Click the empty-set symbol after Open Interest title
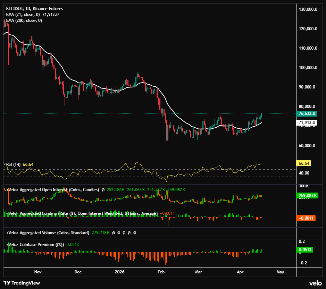This screenshot has height=289, width=326. coord(103,190)
